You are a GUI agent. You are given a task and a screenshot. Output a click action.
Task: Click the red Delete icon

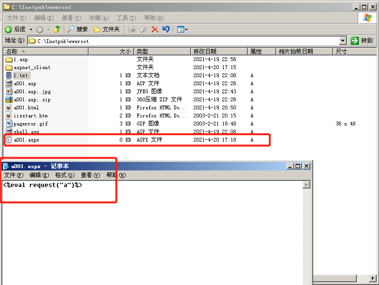click(155, 29)
